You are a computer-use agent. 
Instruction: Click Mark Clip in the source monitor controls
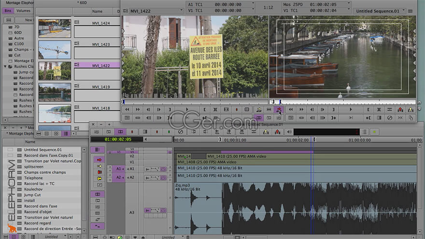[215, 110]
